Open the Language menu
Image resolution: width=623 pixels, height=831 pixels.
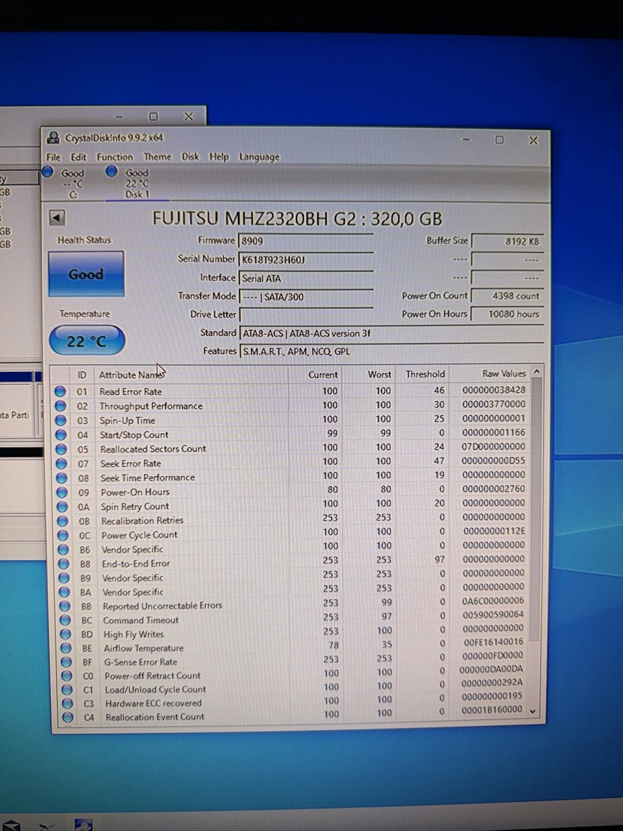click(259, 157)
